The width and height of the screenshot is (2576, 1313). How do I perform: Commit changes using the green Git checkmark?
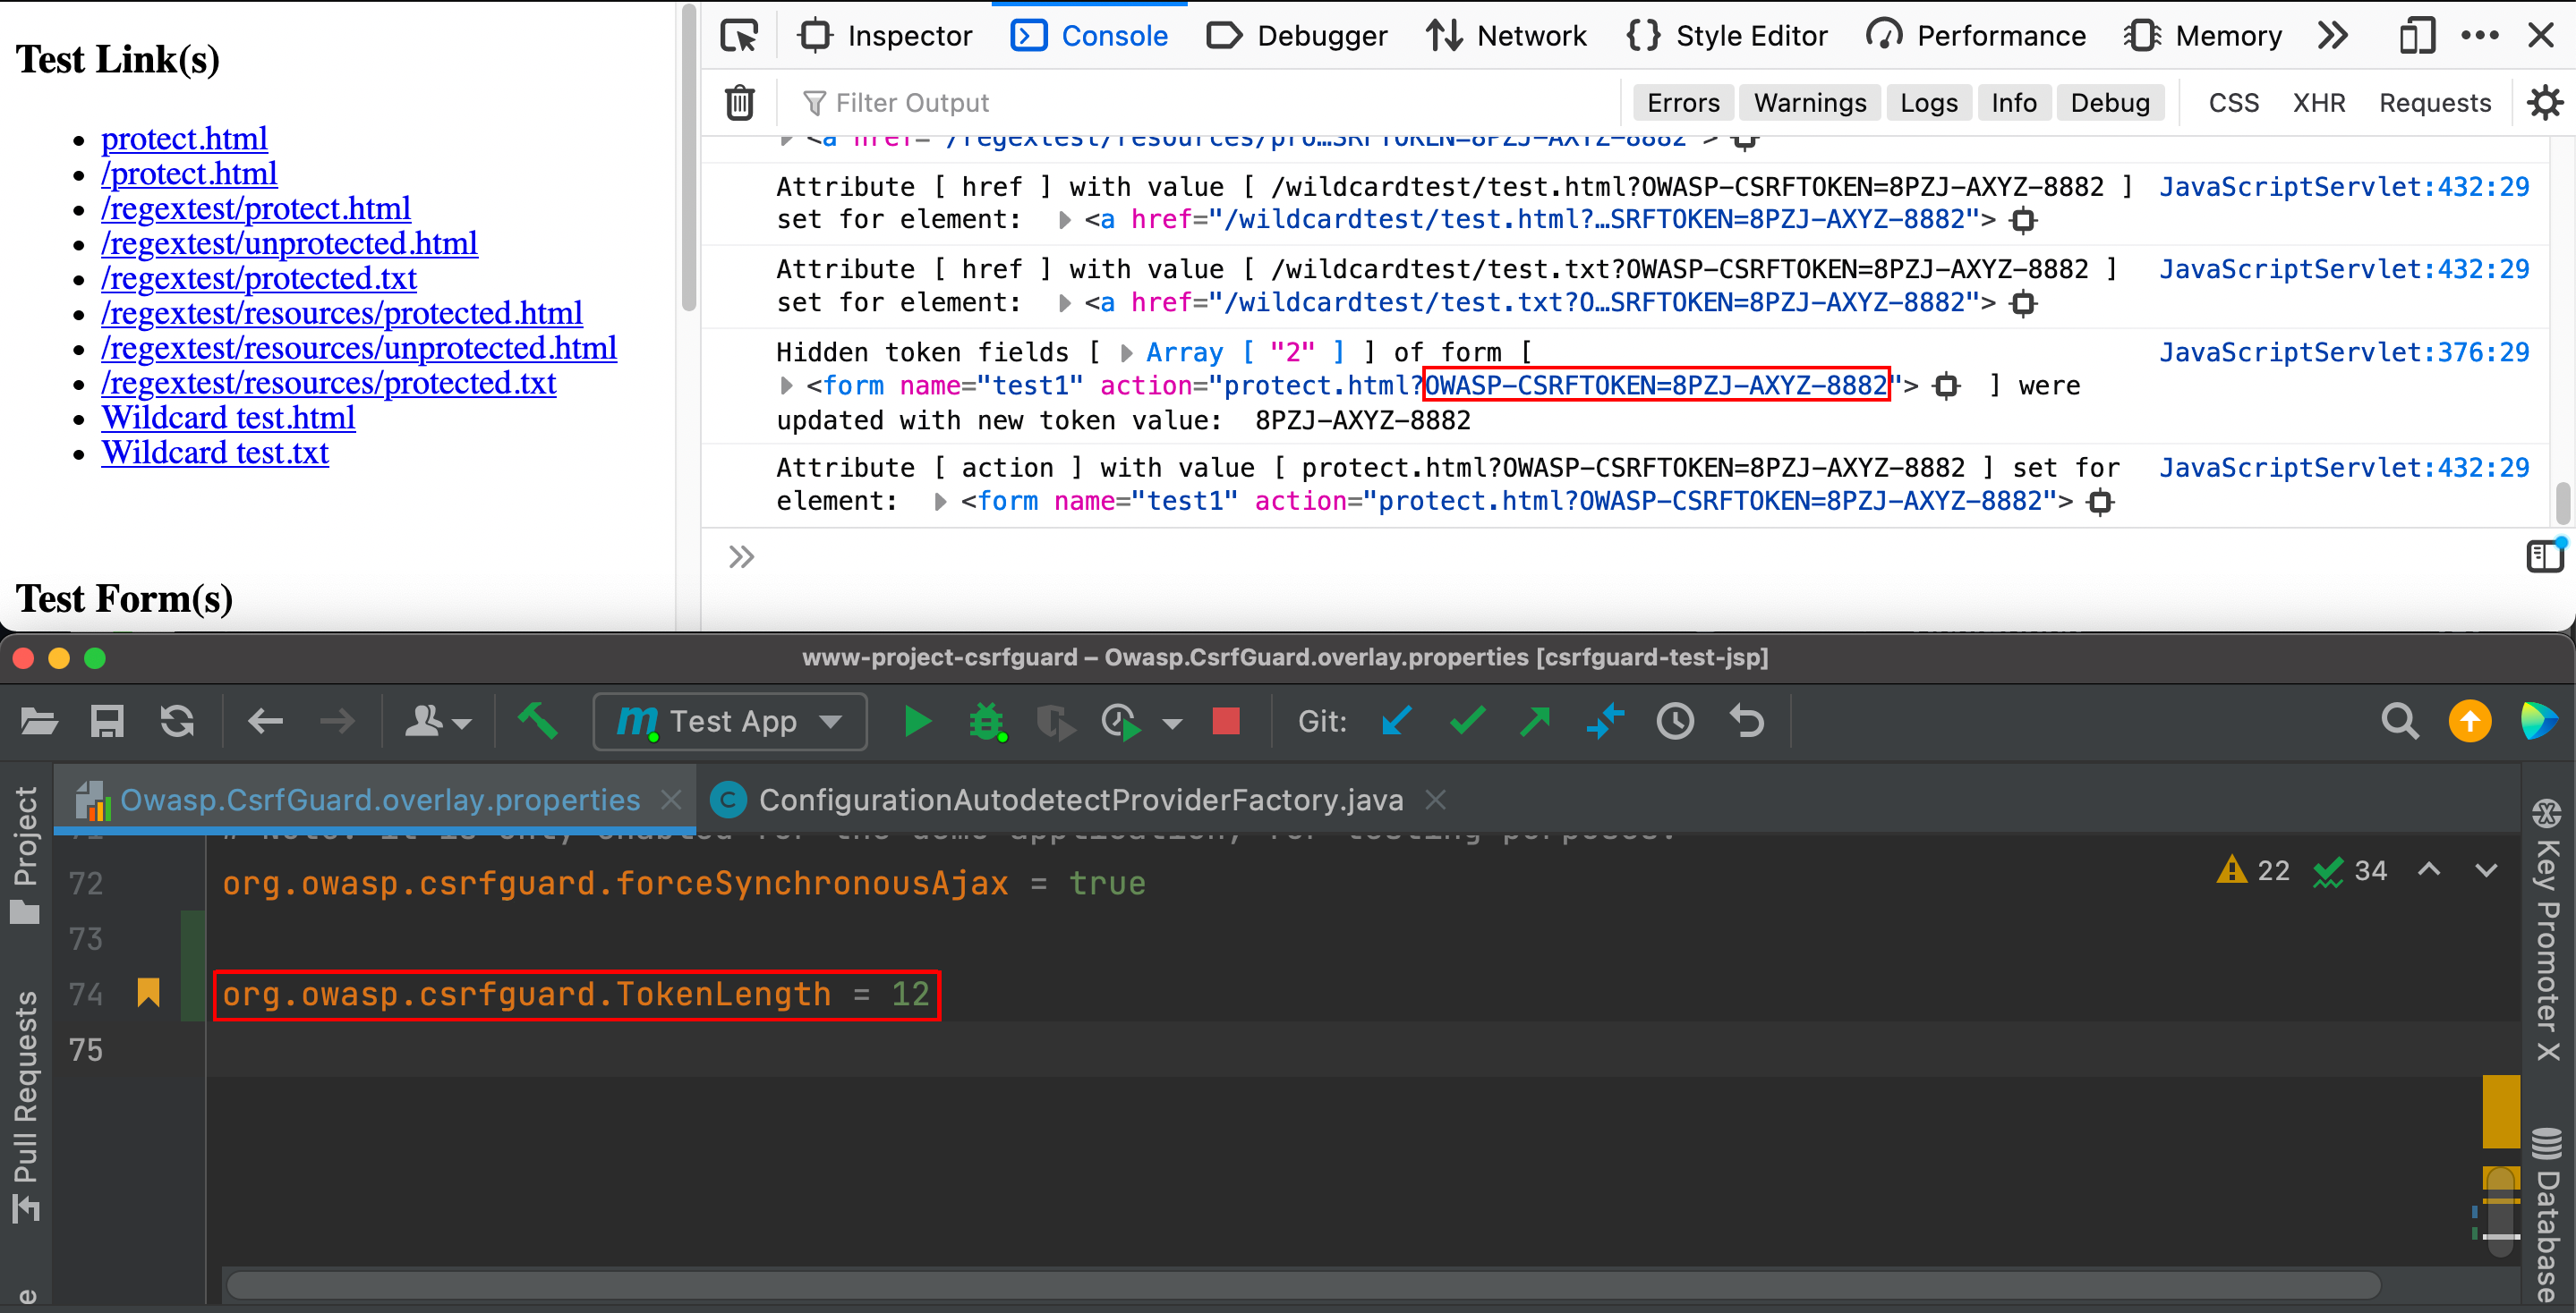tap(1465, 722)
